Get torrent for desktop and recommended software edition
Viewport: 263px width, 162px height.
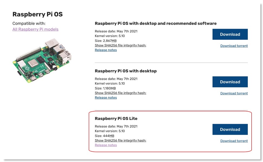234,46
